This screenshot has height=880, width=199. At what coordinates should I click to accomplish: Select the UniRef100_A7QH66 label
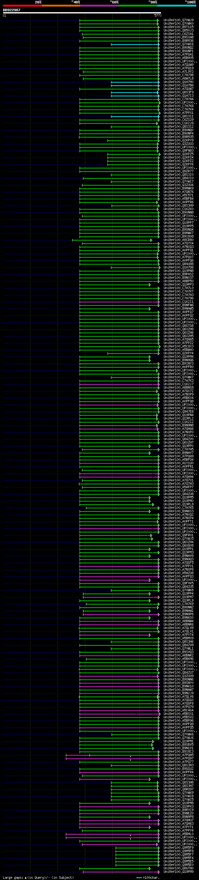(x=178, y=429)
